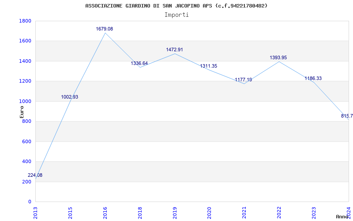Click the 1000 y-axis tick label
The height and width of the screenshot is (221, 353).
click(25, 102)
